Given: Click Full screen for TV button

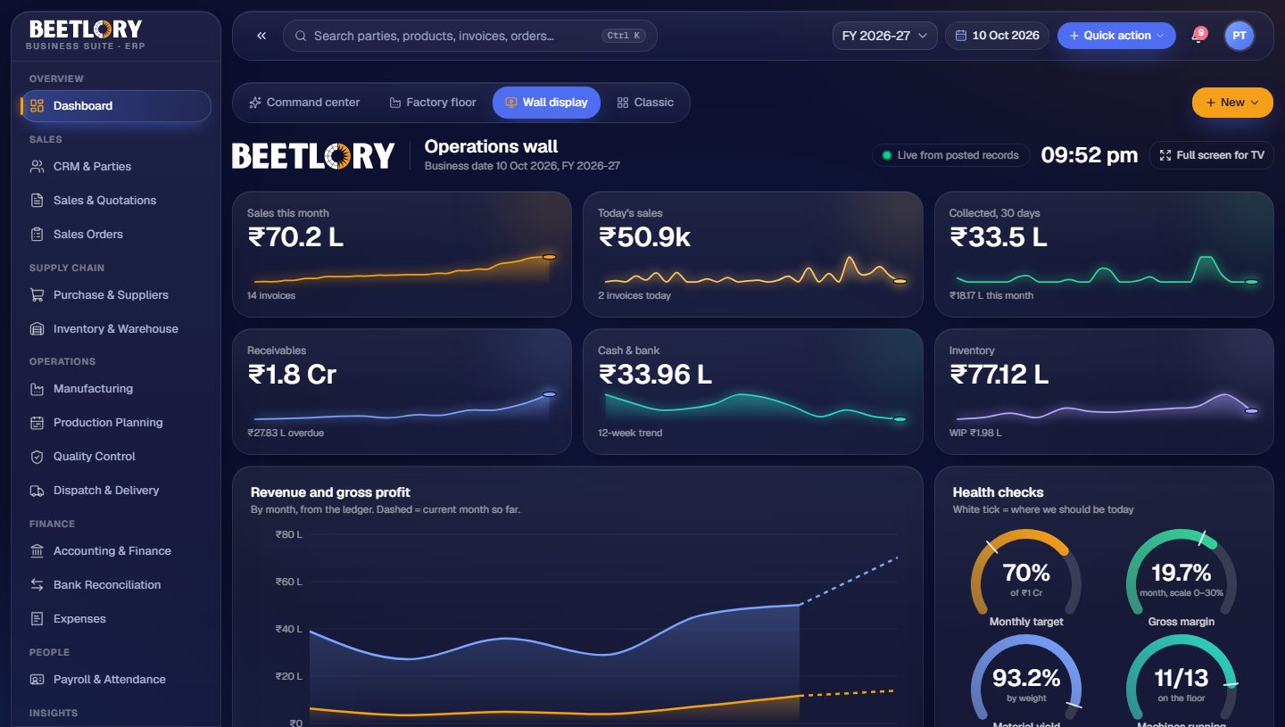Looking at the screenshot, I should pos(1211,155).
